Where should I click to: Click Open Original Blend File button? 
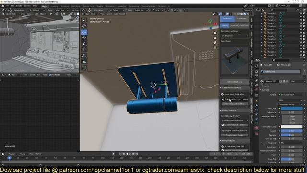235,104
